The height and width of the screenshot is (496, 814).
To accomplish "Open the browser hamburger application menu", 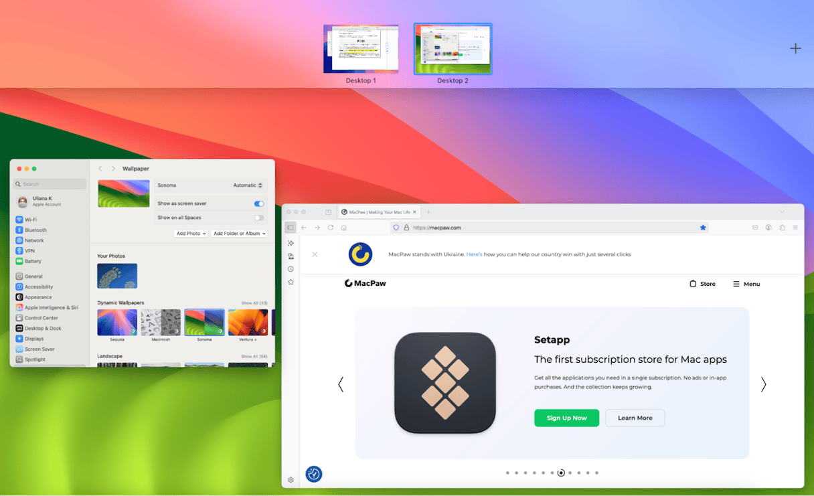I will click(795, 228).
